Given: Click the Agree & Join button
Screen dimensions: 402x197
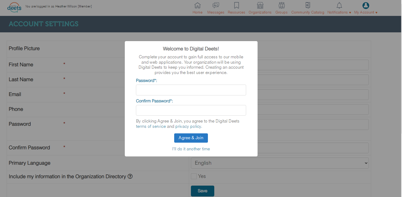Looking at the screenshot, I should click(x=191, y=138).
